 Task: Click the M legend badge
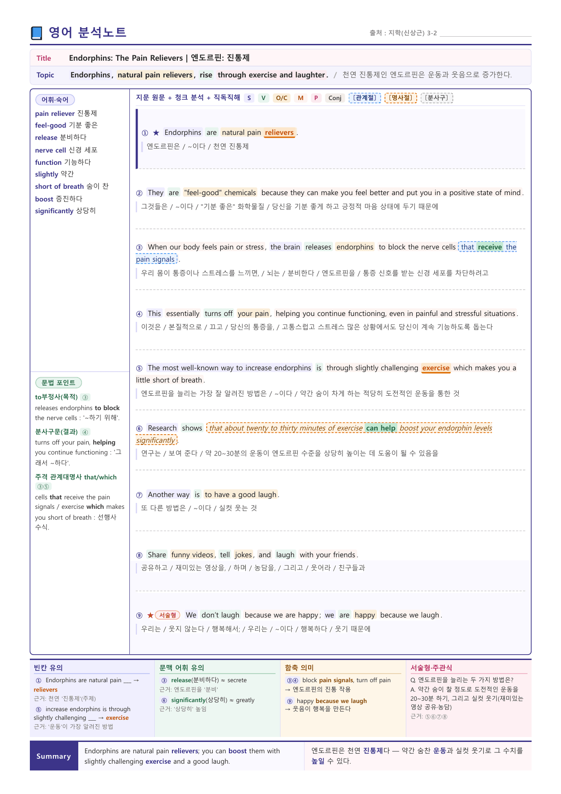tap(300, 98)
